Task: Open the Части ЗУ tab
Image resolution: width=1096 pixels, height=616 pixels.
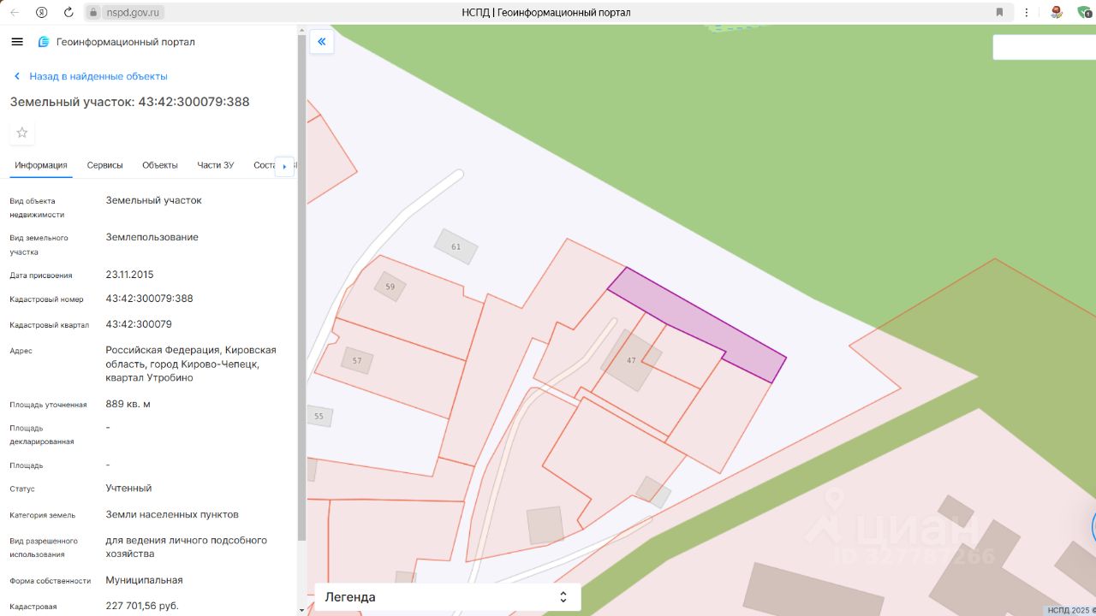Action: (x=215, y=165)
